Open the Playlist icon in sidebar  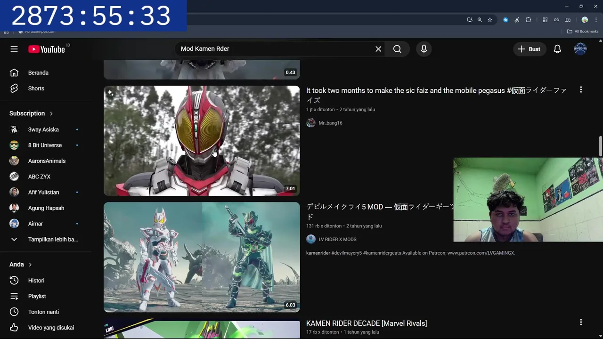[14, 296]
